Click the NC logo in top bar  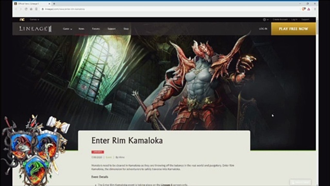click(22, 19)
